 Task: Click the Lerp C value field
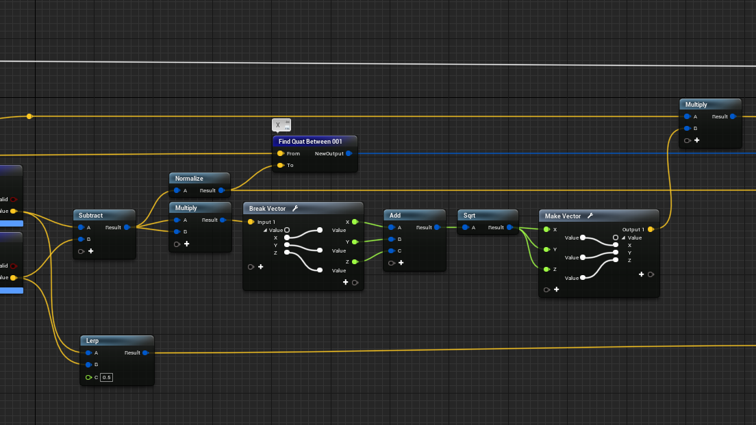[x=107, y=377]
